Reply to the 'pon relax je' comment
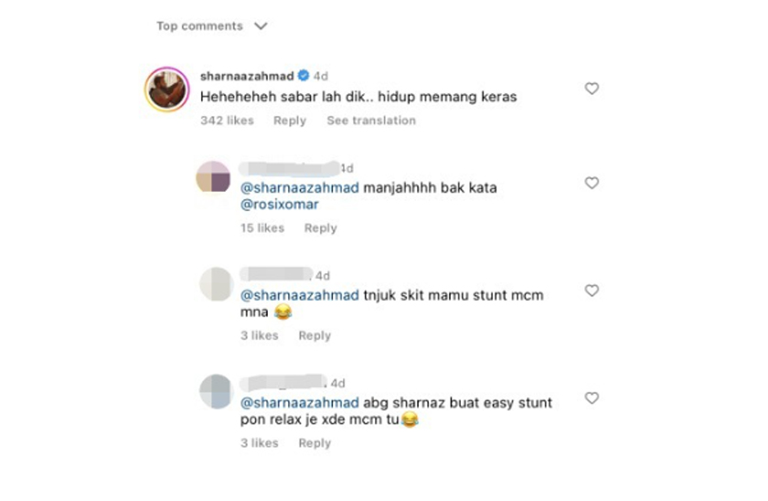 [315, 443]
